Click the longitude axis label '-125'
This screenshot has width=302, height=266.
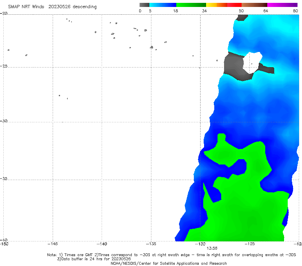(250, 244)
